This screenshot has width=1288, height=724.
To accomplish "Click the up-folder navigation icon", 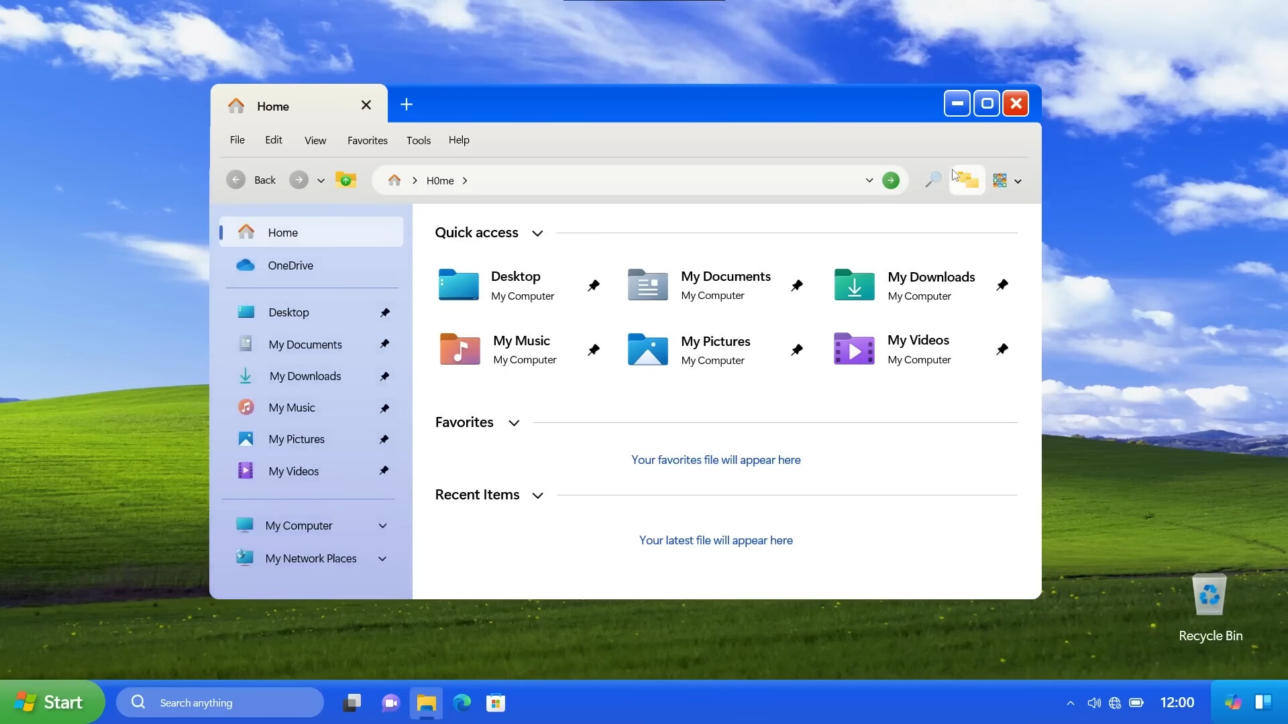I will (345, 180).
